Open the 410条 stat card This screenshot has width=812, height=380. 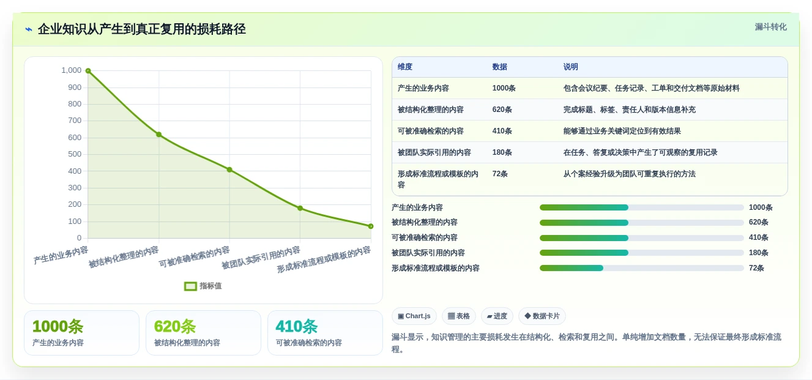point(325,333)
